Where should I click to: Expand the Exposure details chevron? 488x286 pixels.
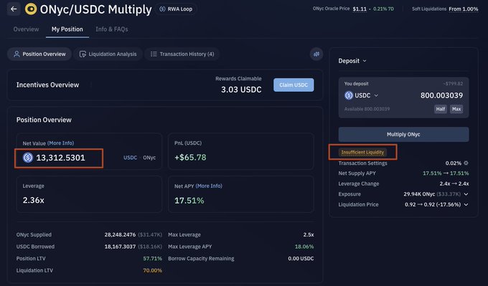(466, 194)
